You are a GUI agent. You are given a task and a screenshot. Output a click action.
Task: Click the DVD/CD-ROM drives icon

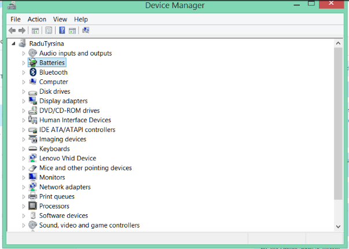(x=33, y=111)
